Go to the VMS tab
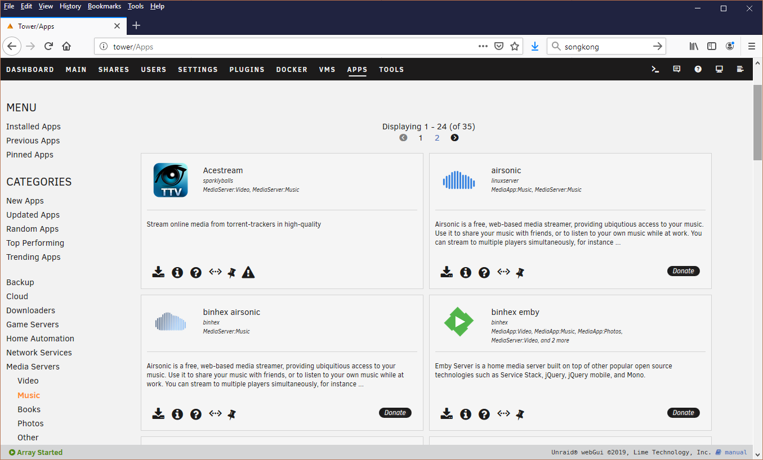Viewport: 763px width, 460px height. tap(327, 70)
